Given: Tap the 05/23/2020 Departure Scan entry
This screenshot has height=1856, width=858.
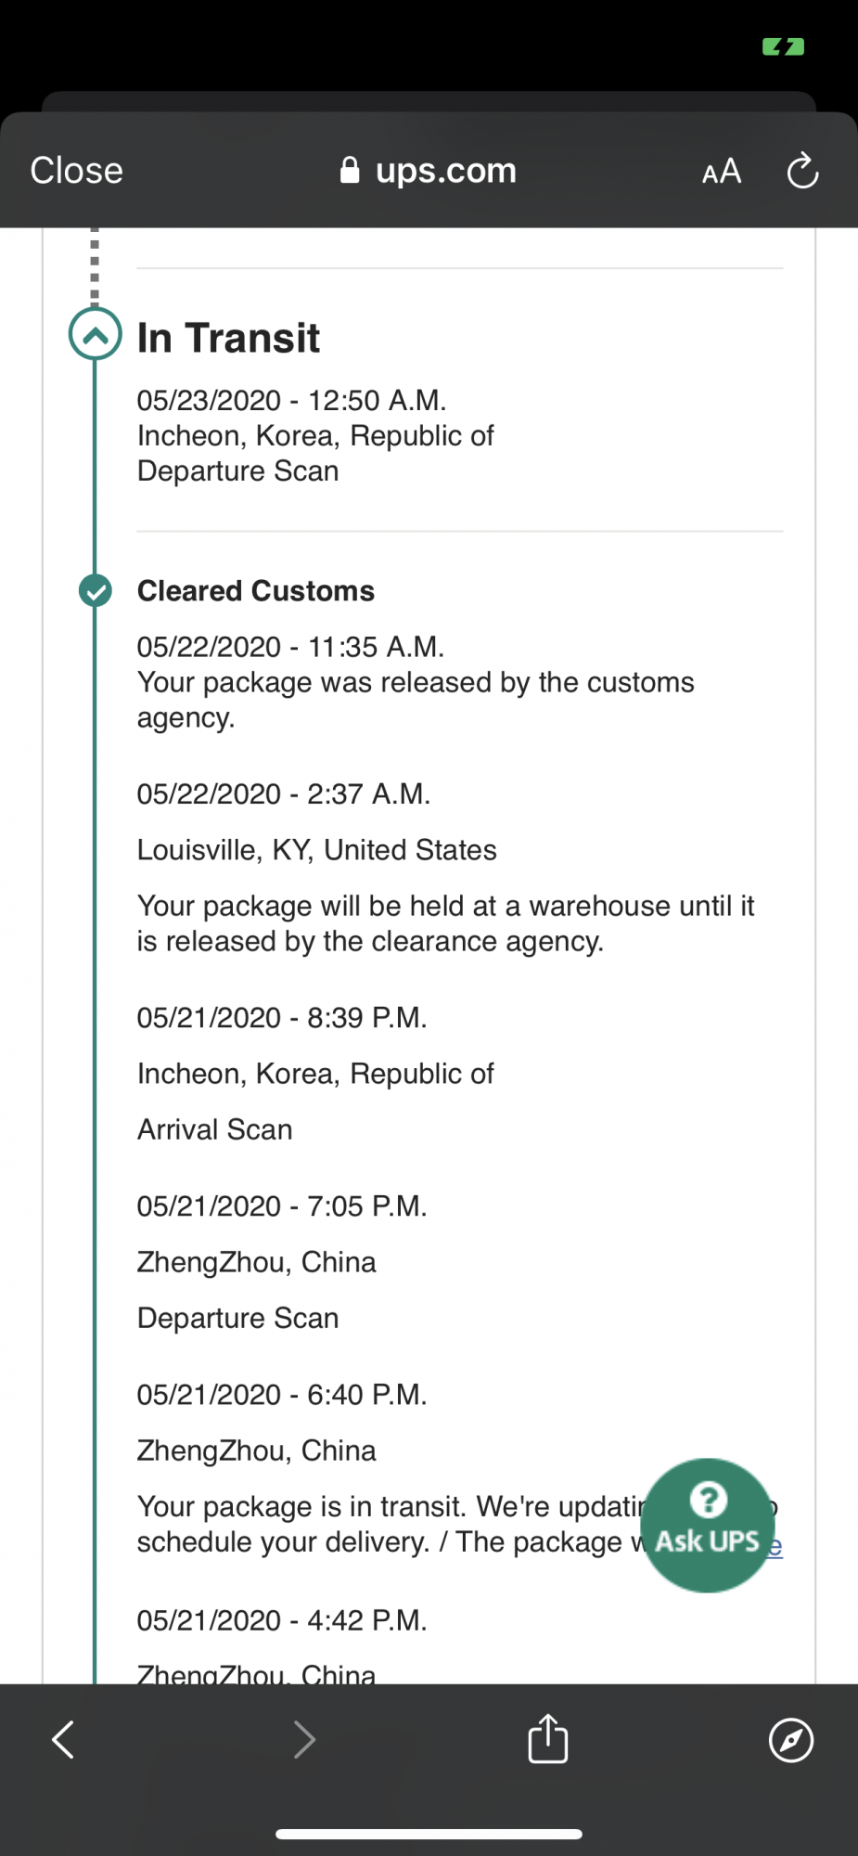Looking at the screenshot, I should [315, 435].
